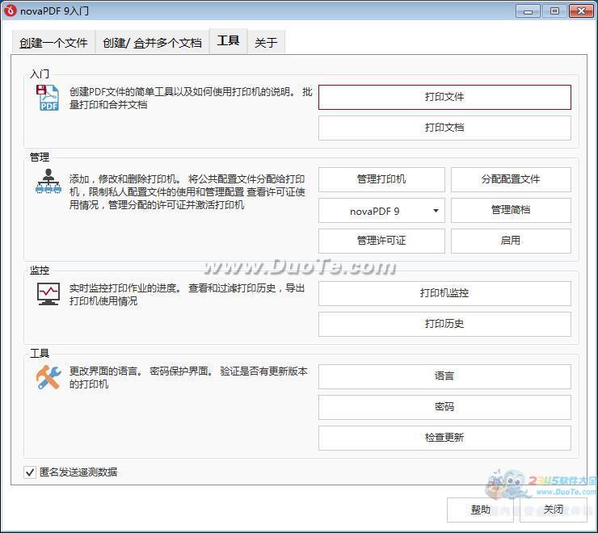
Task: Click 检查更新 to check updates
Action: (444, 438)
